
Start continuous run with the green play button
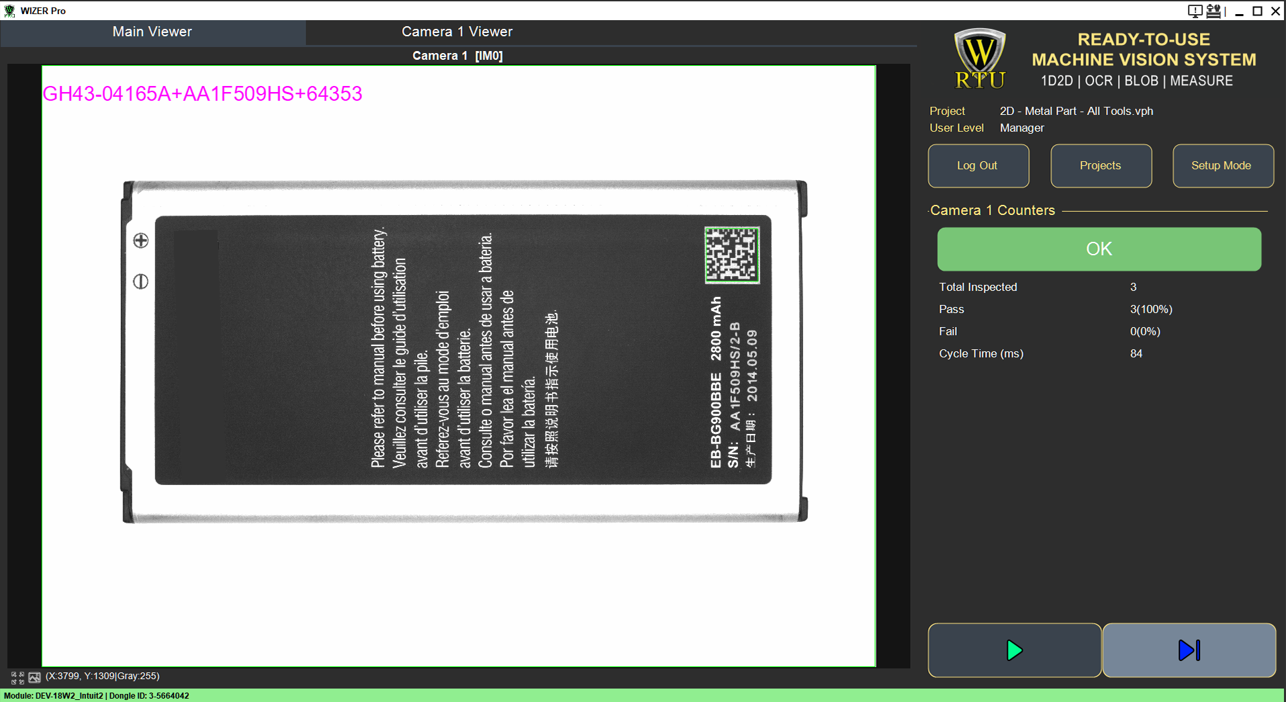(1014, 650)
